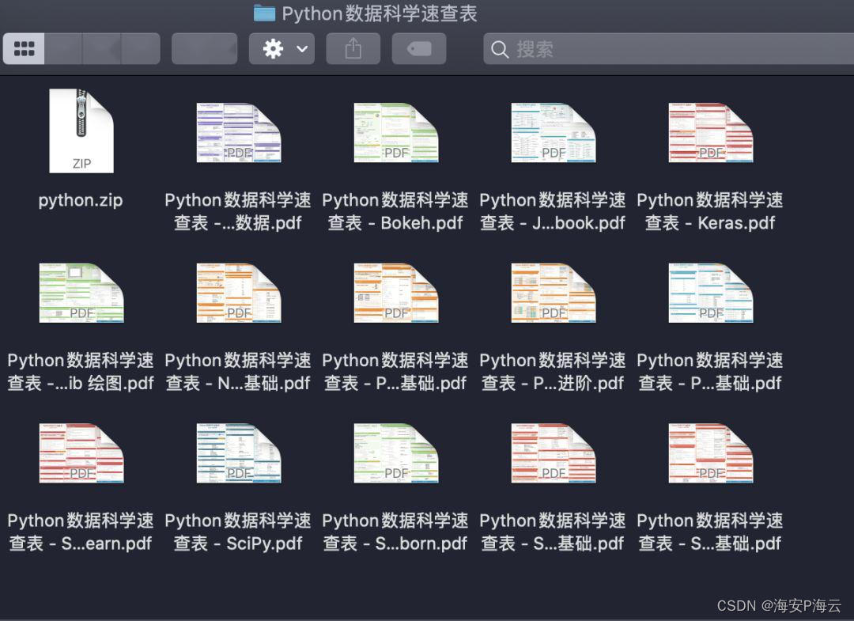Click the file name ending in S...born.pdf
854x621 pixels.
click(395, 532)
